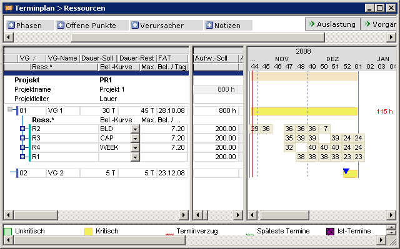Click R2 workload cell showing 7
The height and width of the screenshot is (249, 400).
[x=325, y=129]
